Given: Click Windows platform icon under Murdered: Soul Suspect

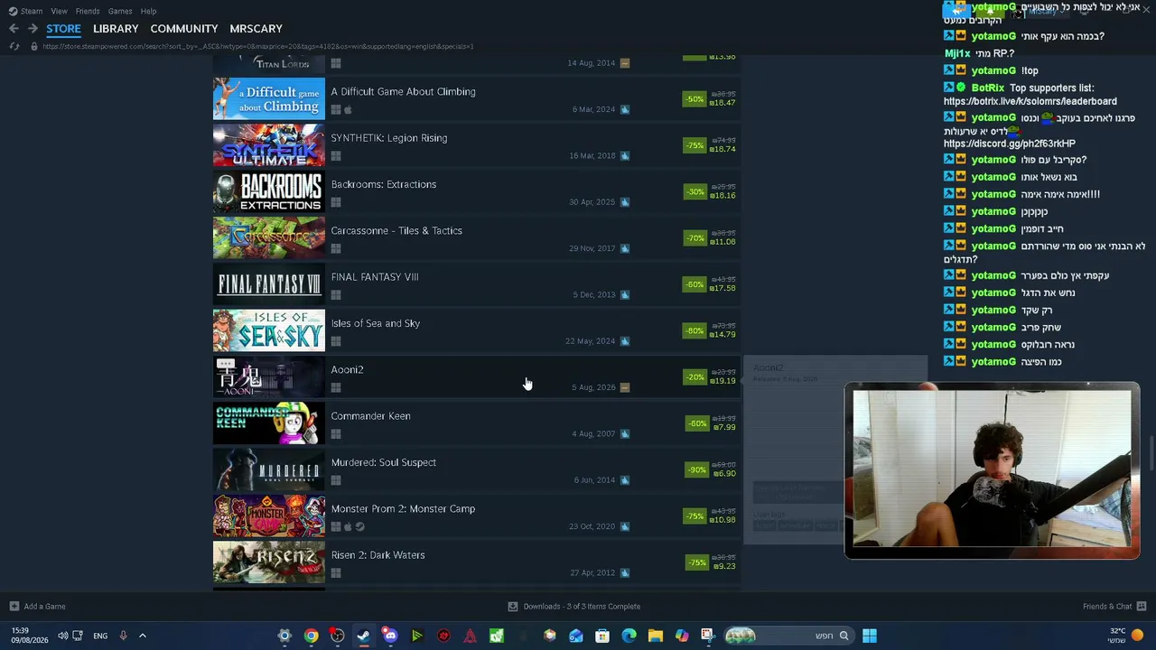Looking at the screenshot, I should (336, 480).
